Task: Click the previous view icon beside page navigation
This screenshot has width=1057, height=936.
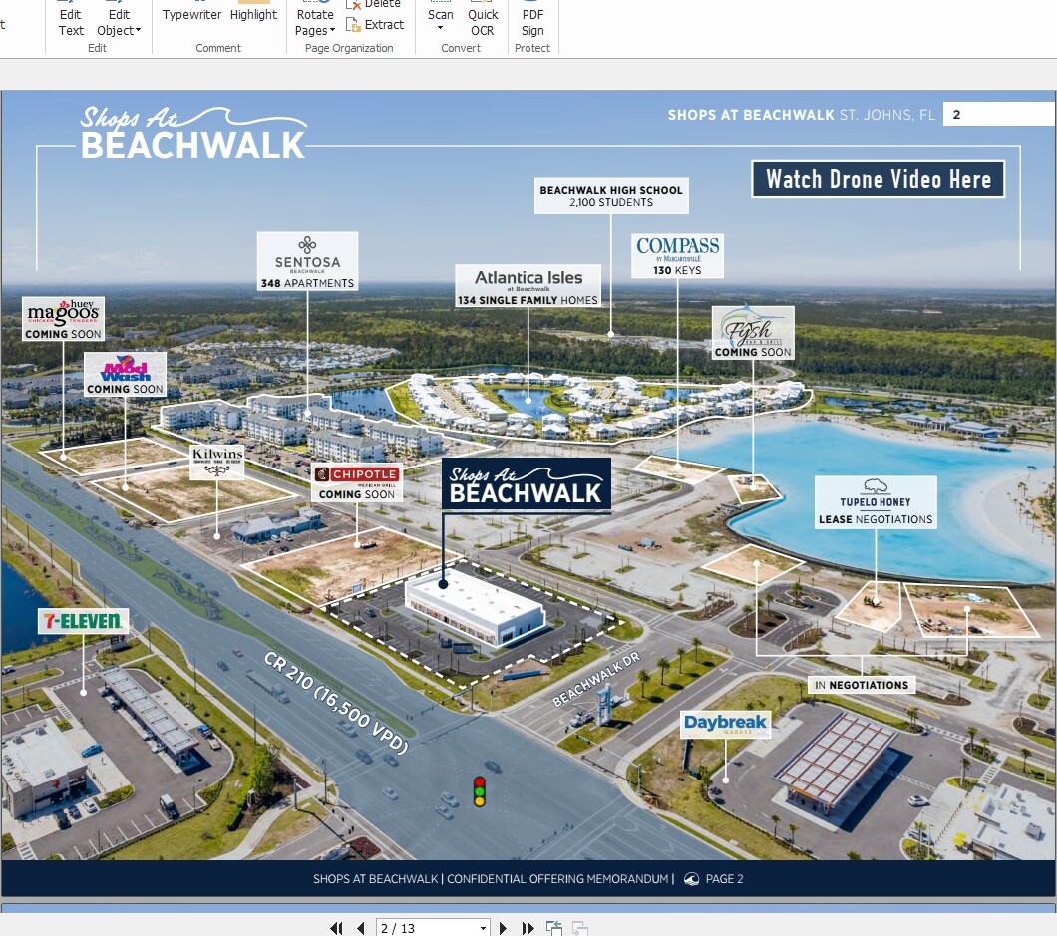Action: click(x=553, y=928)
